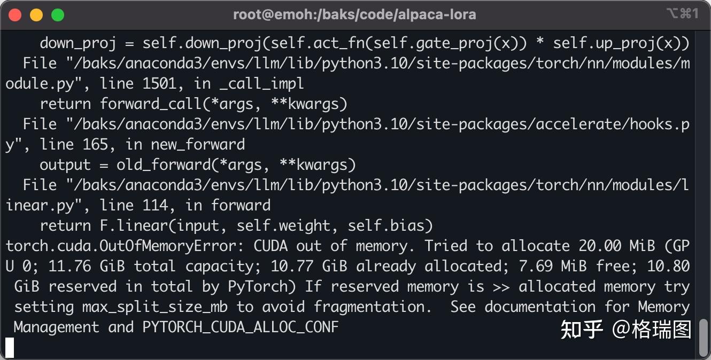Click the 'return forward_call' code line
Image resolution: width=711 pixels, height=360 pixels.
click(x=194, y=104)
